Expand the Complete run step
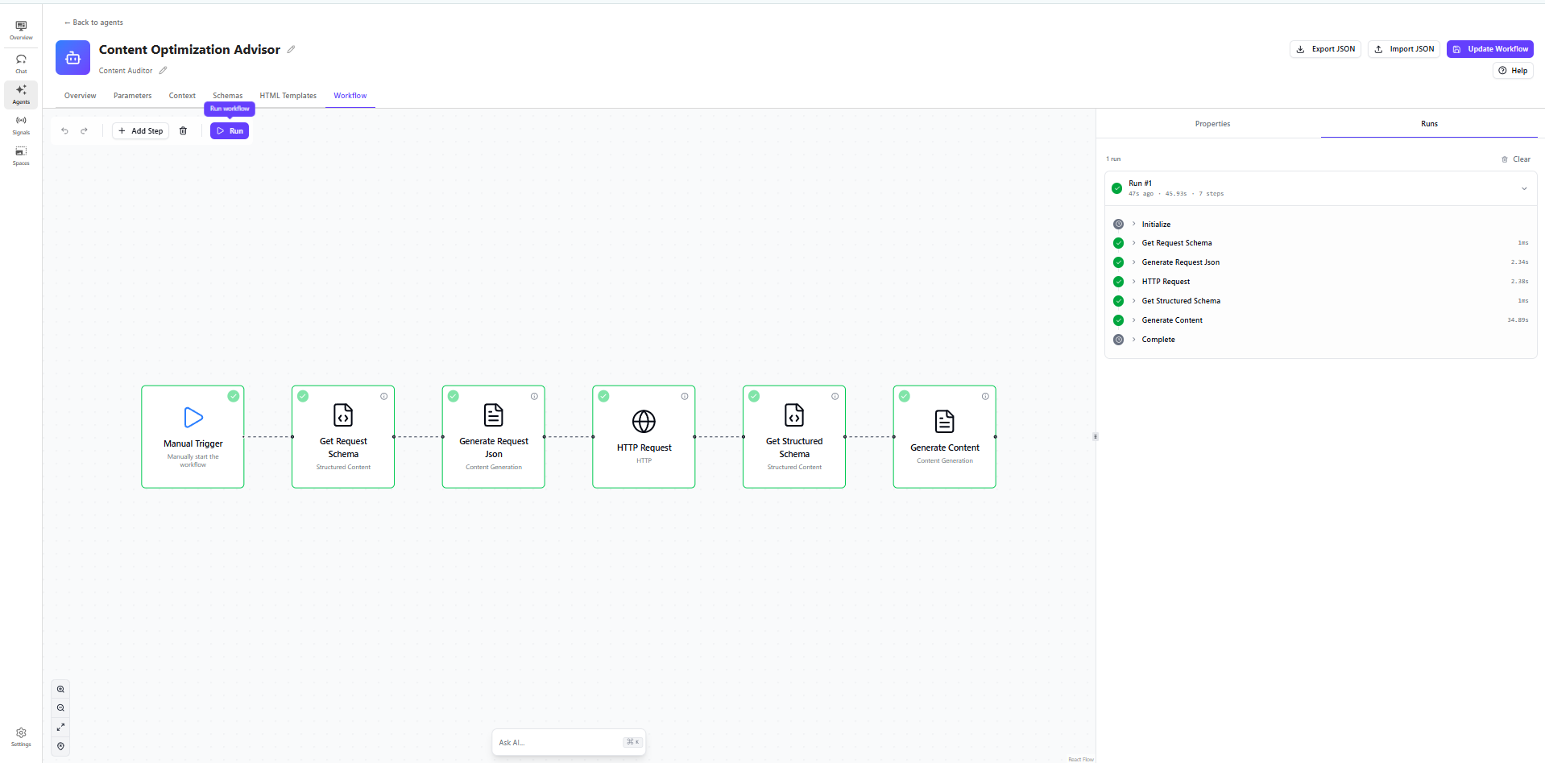This screenshot has width=1545, height=763. point(1133,340)
